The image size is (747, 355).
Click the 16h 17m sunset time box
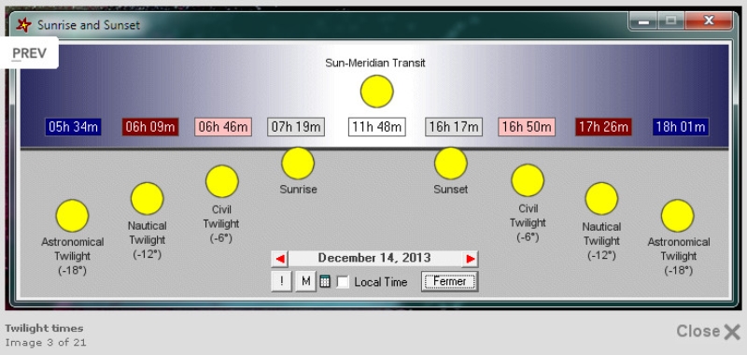click(x=454, y=127)
